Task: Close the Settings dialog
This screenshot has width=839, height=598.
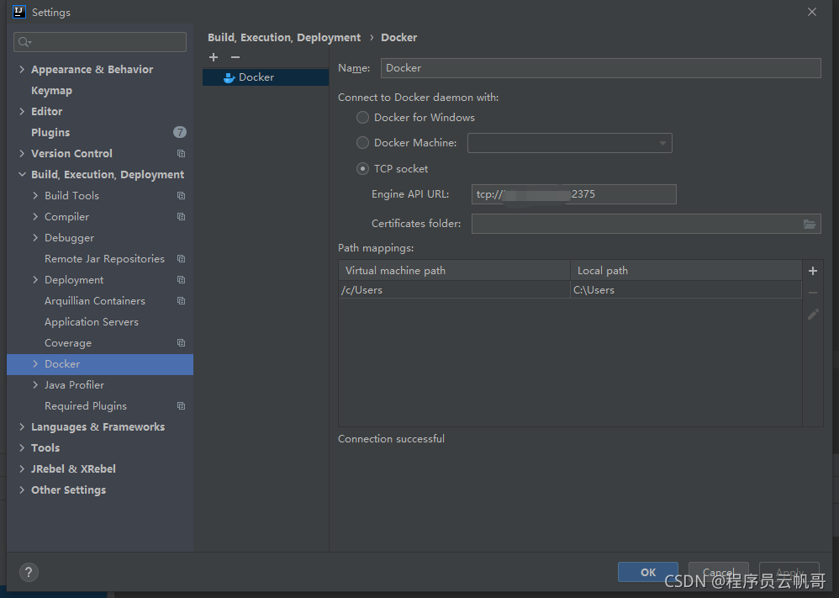Action: tap(812, 12)
